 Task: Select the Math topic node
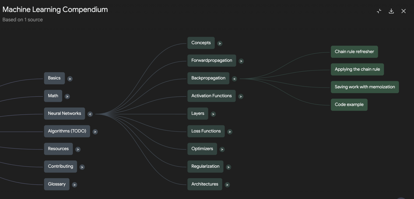53,96
